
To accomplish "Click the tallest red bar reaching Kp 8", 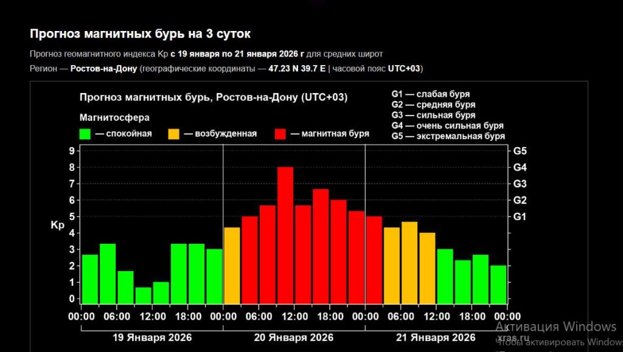I will [285, 235].
